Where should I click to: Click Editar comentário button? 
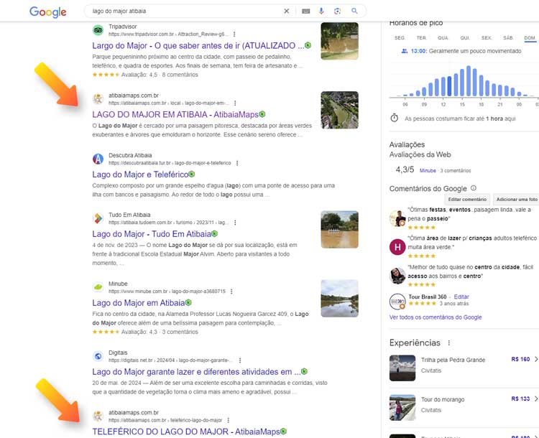tap(467, 199)
